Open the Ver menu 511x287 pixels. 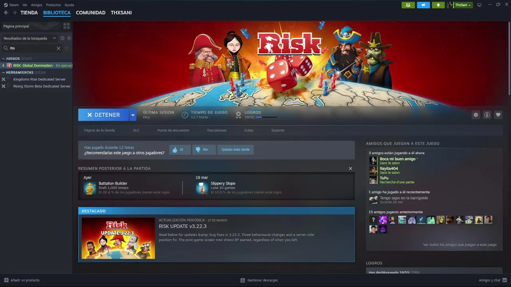(x=25, y=5)
